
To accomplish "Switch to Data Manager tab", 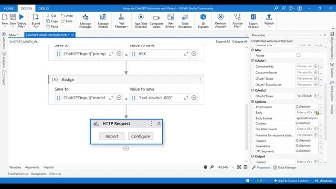I will 285,167.
